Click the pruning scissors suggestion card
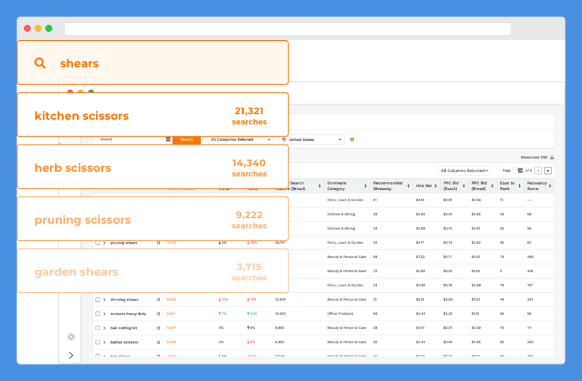Screen dimensions: 582x381 (x=153, y=219)
